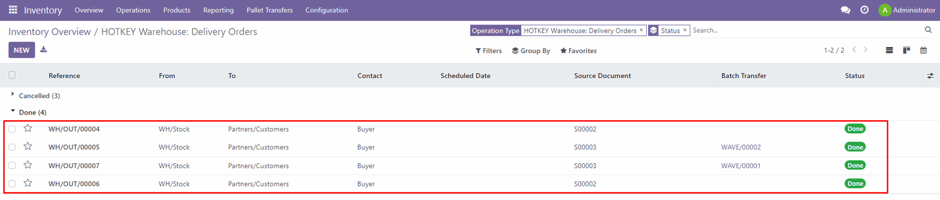Sort by Reference column header
The height and width of the screenshot is (200, 940).
click(x=64, y=76)
